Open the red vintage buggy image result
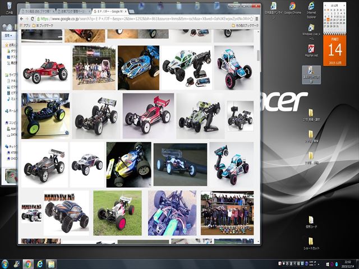The height and width of the screenshot is (269, 359). tap(45, 68)
